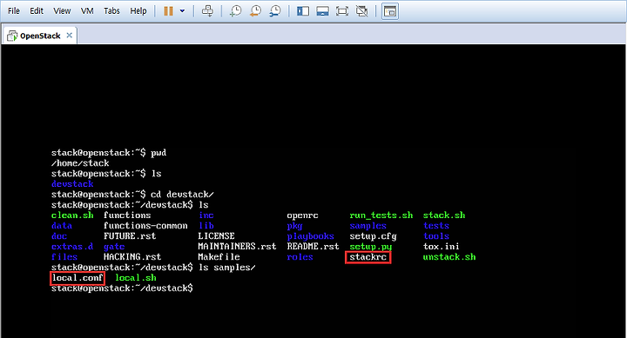Open the Help menu
The image size is (627, 338).
coord(138,11)
